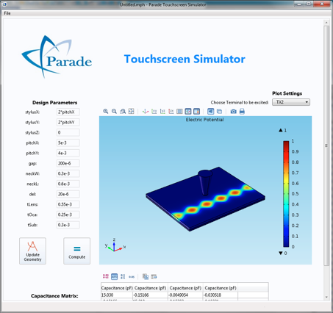Screen dimensions: 333x313
Task: Click the Capacitance Matrix label
Action: 54,296
